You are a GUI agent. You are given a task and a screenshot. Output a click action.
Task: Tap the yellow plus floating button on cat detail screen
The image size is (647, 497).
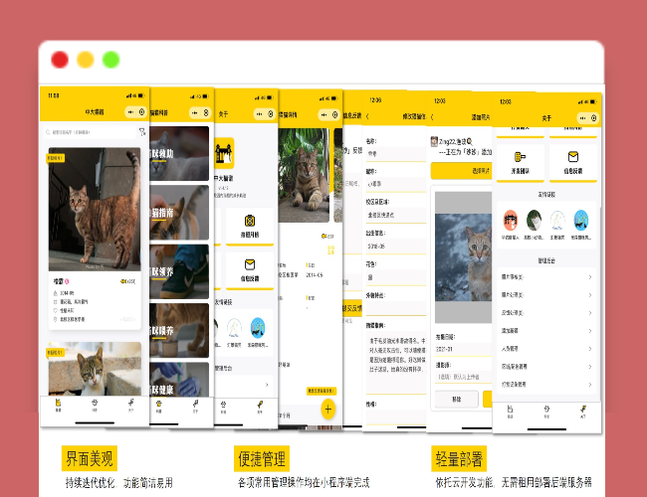coord(328,410)
